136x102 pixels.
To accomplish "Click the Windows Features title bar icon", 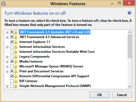I will (4, 4).
